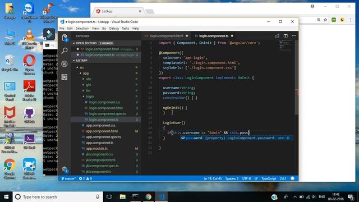359x202 pixels.
Task: Open the Selection menu
Action: (x=82, y=29)
